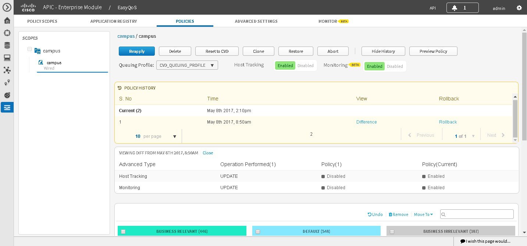Click the Reapply button

pyautogui.click(x=136, y=51)
